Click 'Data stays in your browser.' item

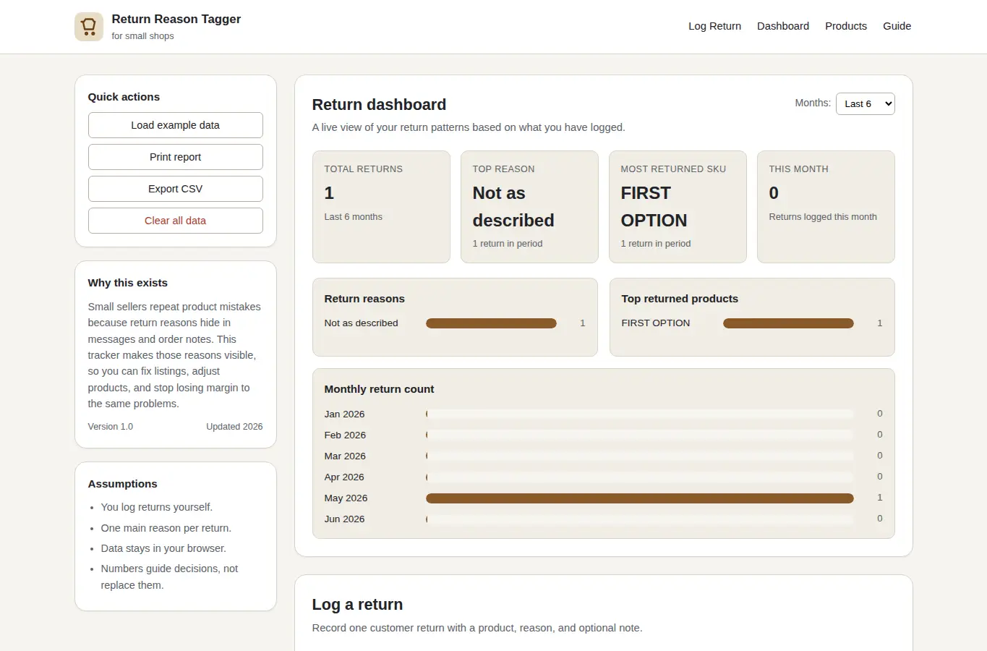[163, 548]
